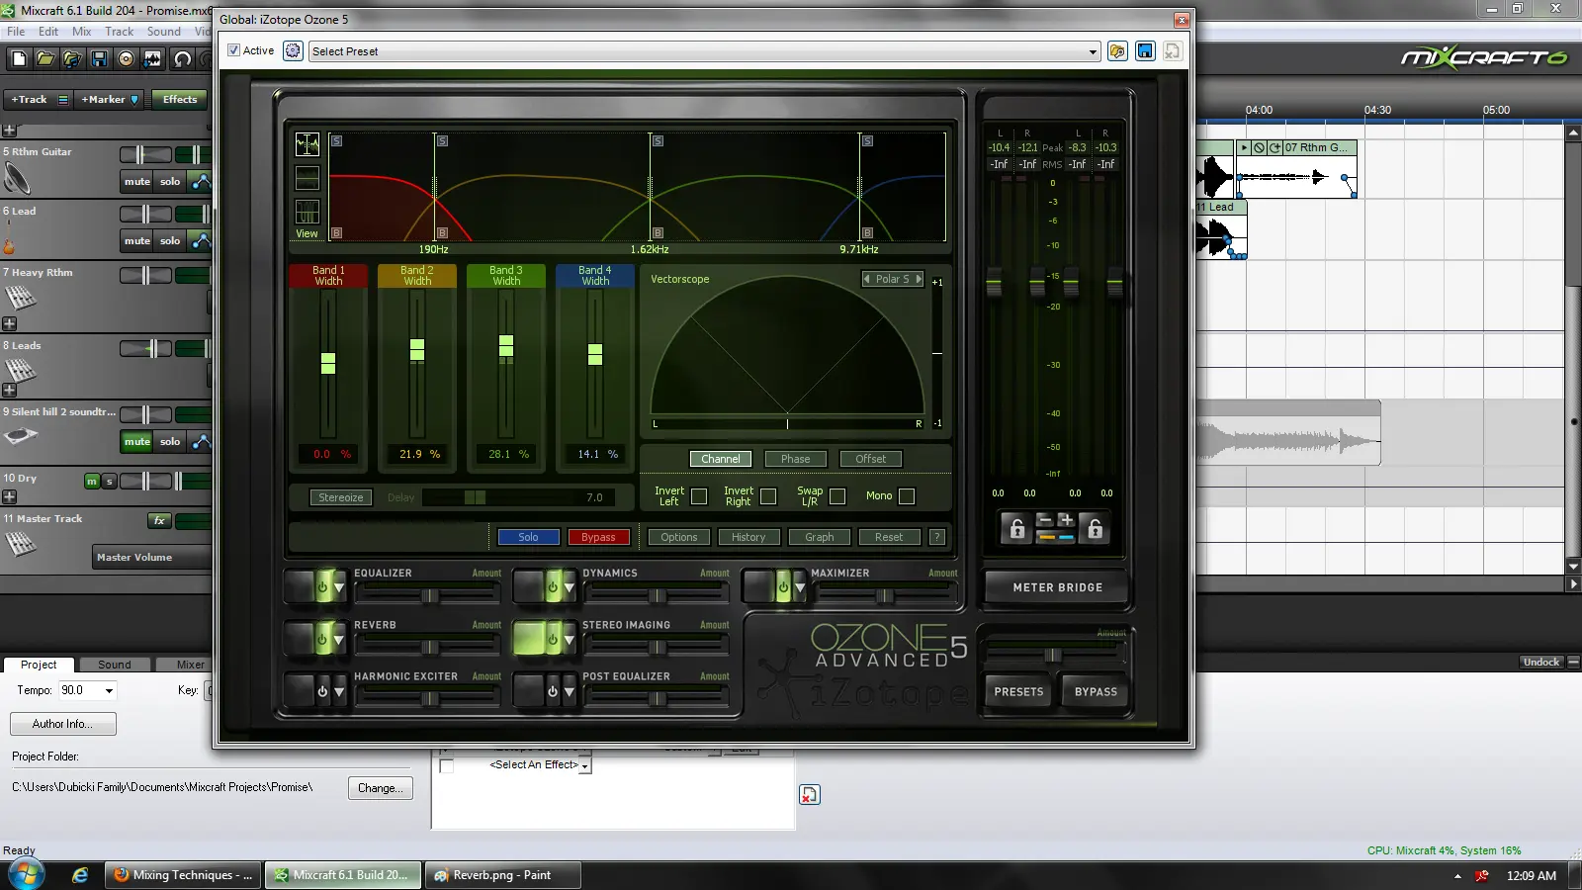
Task: Open the Track menu
Action: click(x=119, y=32)
